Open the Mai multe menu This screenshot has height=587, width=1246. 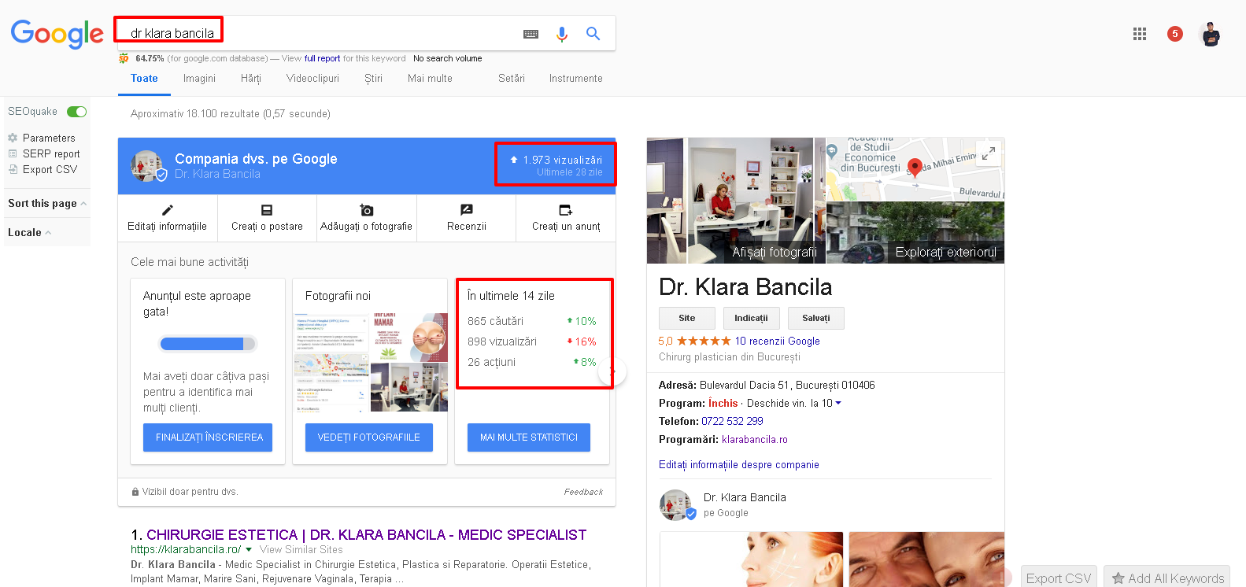430,79
